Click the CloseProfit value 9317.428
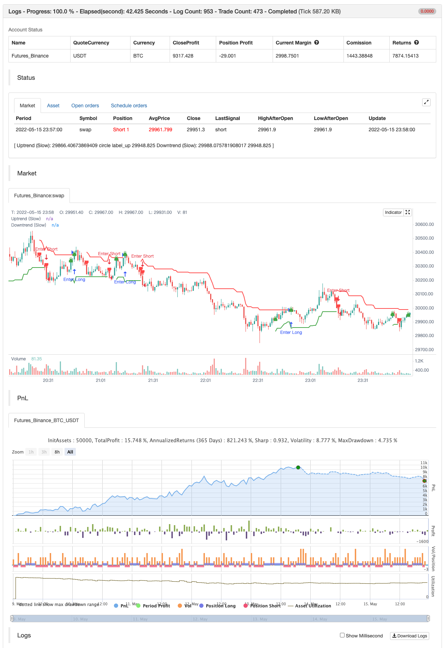The image size is (444, 648). [x=183, y=56]
